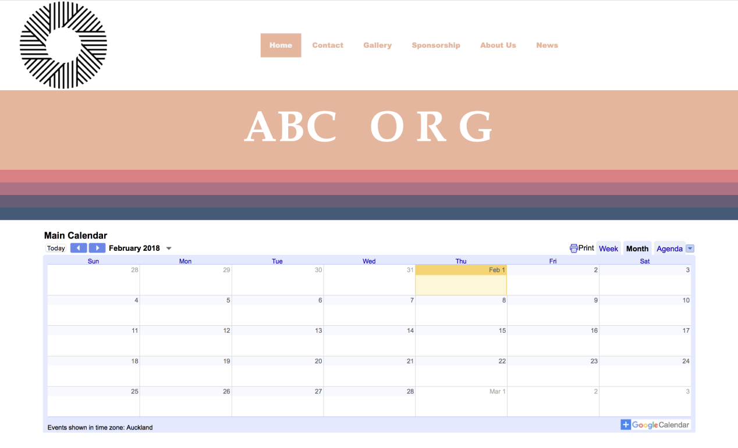
Task: Select date 7 in the calendar
Action: [x=412, y=300]
